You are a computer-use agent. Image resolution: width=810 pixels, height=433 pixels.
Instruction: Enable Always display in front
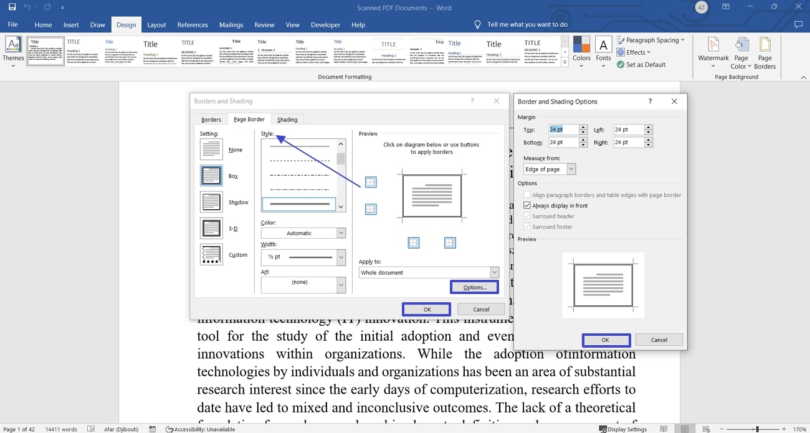527,205
